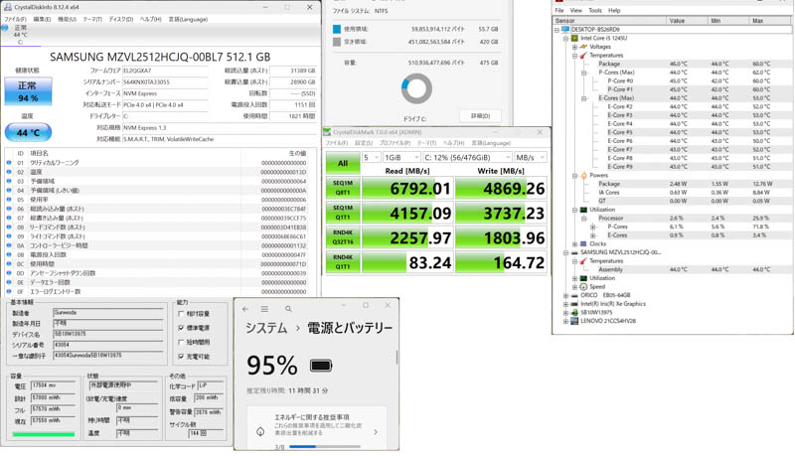The height and width of the screenshot is (456, 795).
Task: Open the unit dropdown showing MB/s
Action: pyautogui.click(x=531, y=158)
